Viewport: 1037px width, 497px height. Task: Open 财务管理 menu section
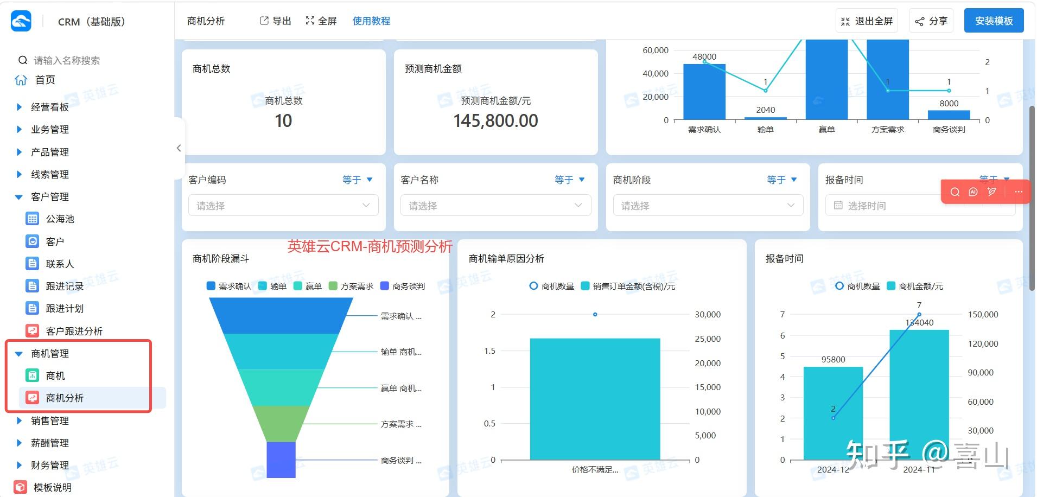pos(50,465)
